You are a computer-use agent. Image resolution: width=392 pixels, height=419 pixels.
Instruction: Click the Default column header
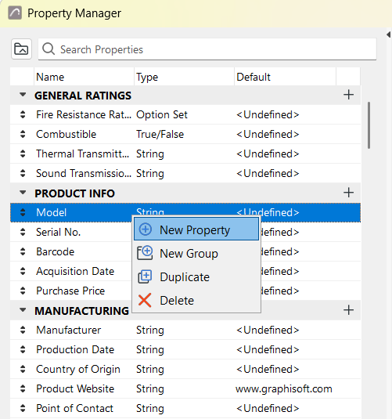(x=285, y=77)
